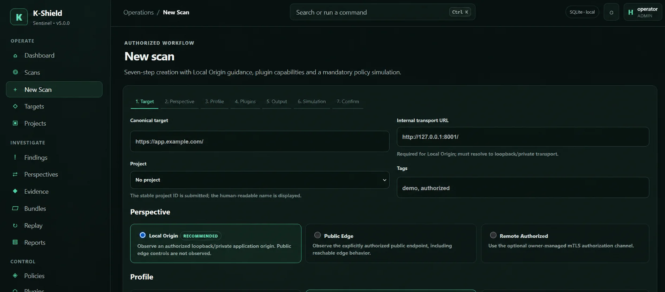Click the Sentinel v5.0.0 version text
This screenshot has height=292, width=665.
pos(51,23)
